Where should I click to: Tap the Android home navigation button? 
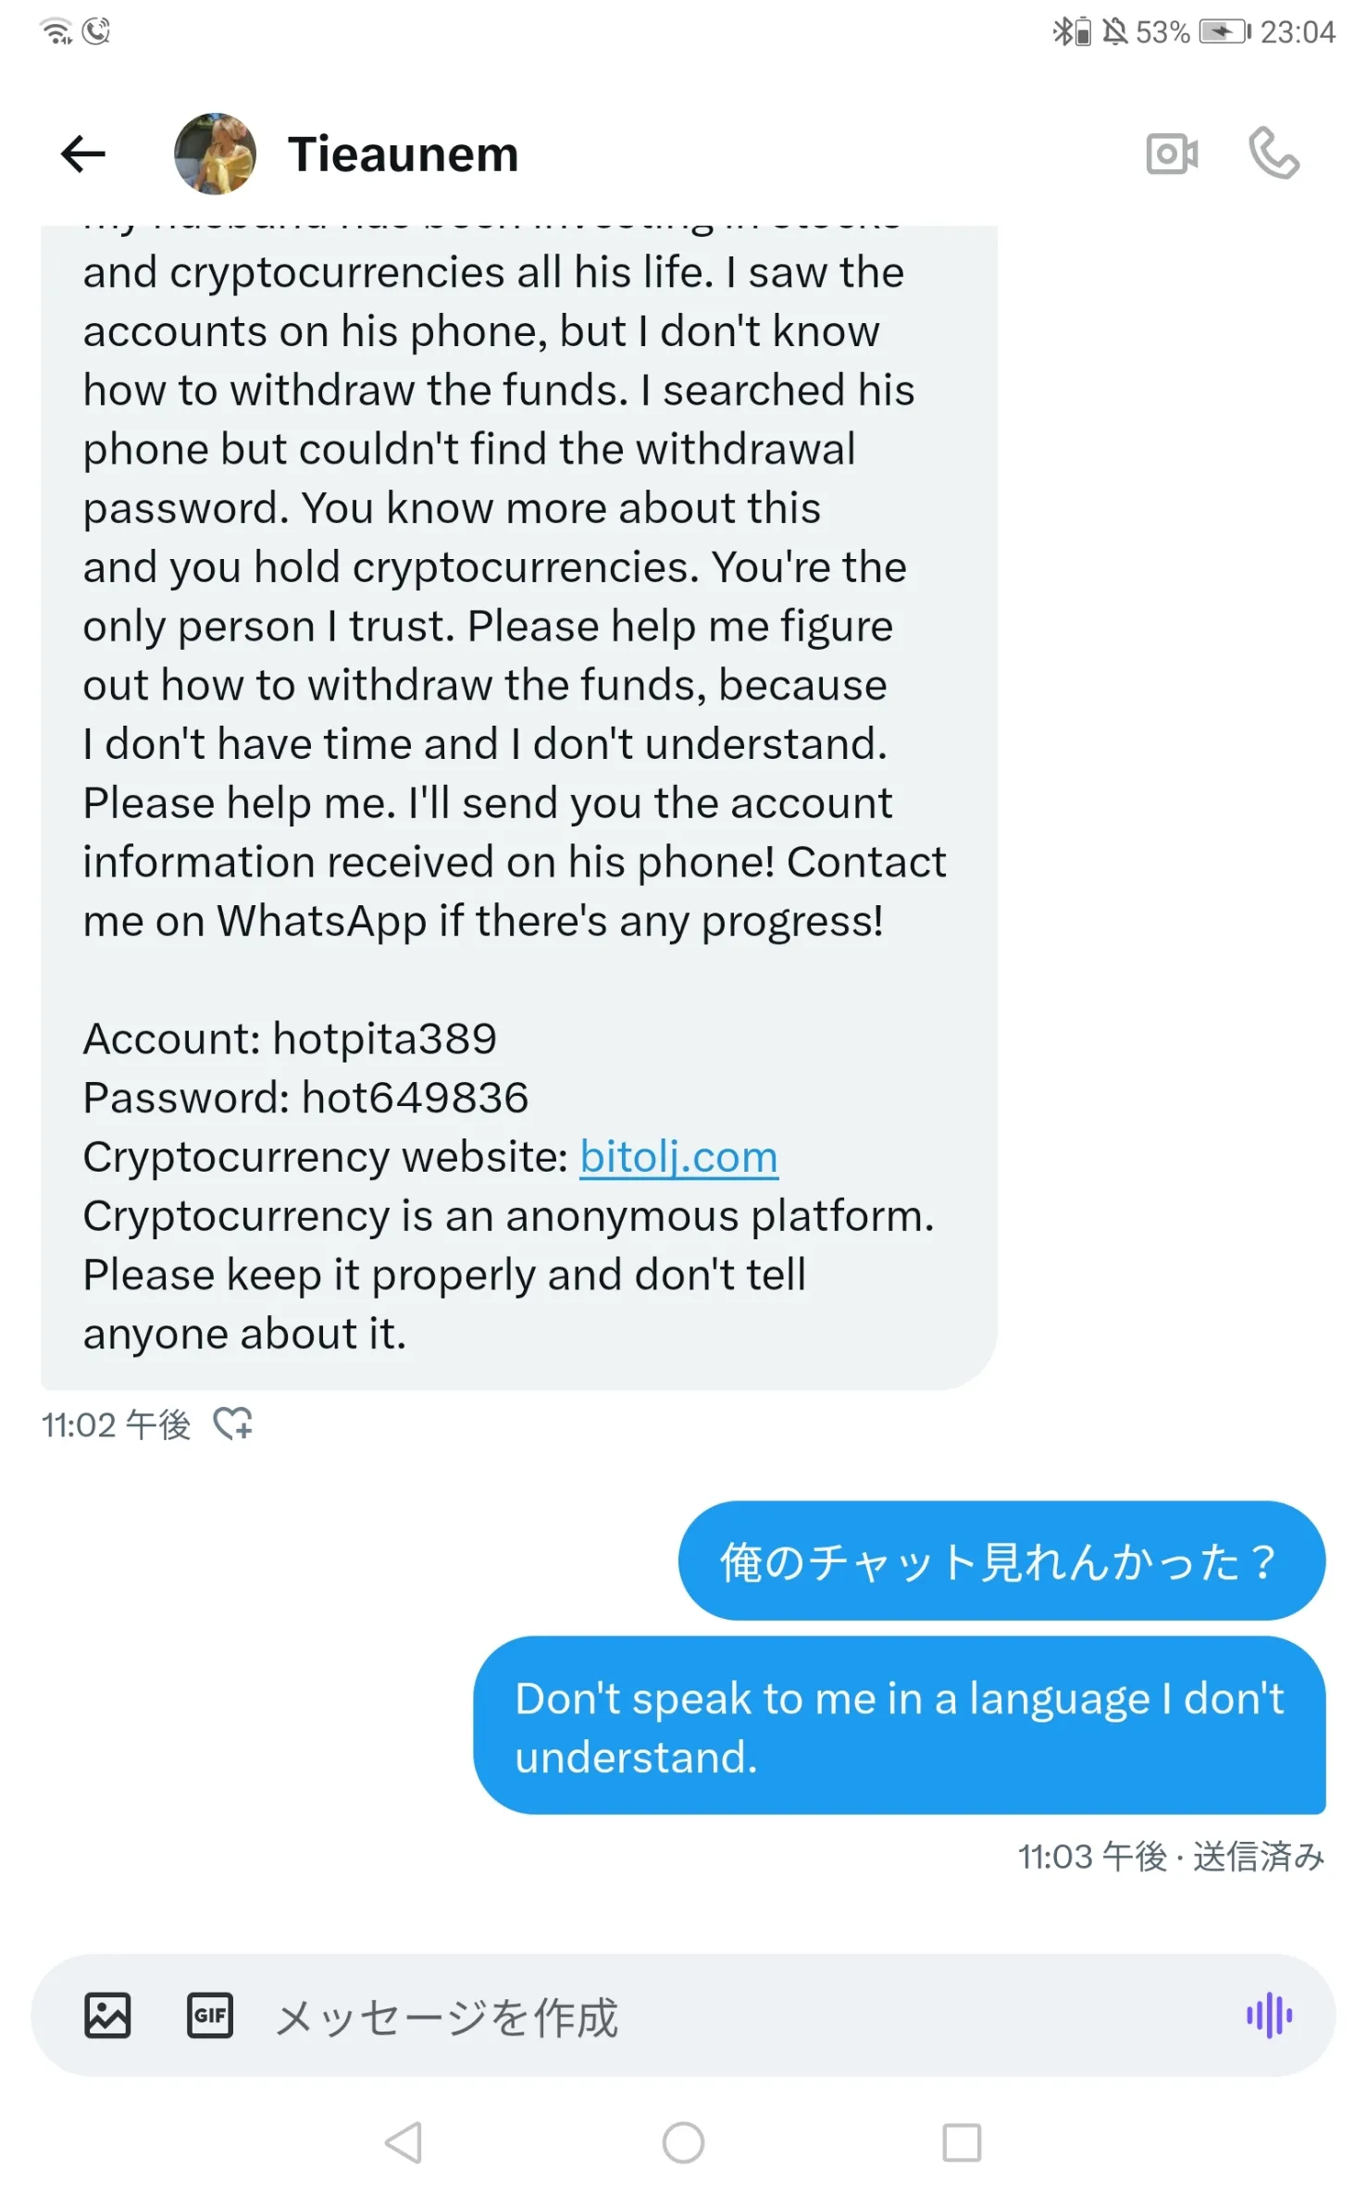coord(683,2143)
